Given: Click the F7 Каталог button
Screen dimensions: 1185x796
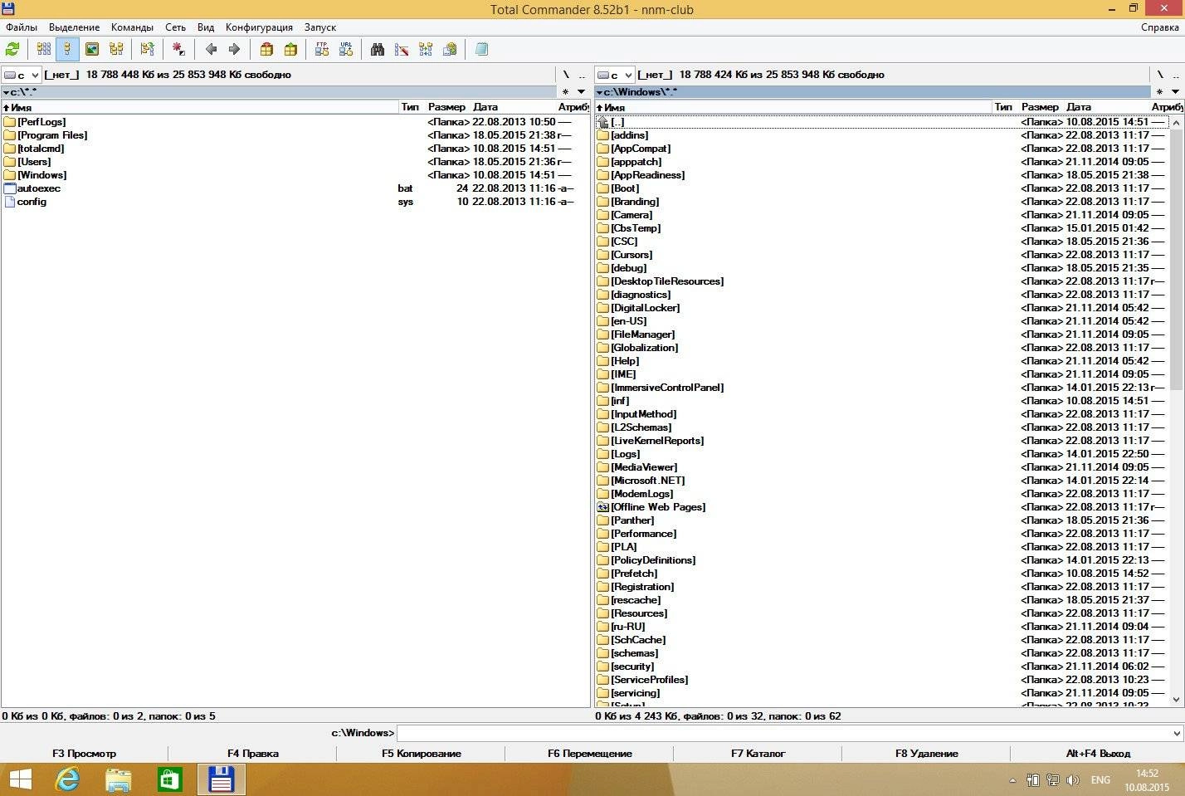Looking at the screenshot, I should click(x=758, y=754).
